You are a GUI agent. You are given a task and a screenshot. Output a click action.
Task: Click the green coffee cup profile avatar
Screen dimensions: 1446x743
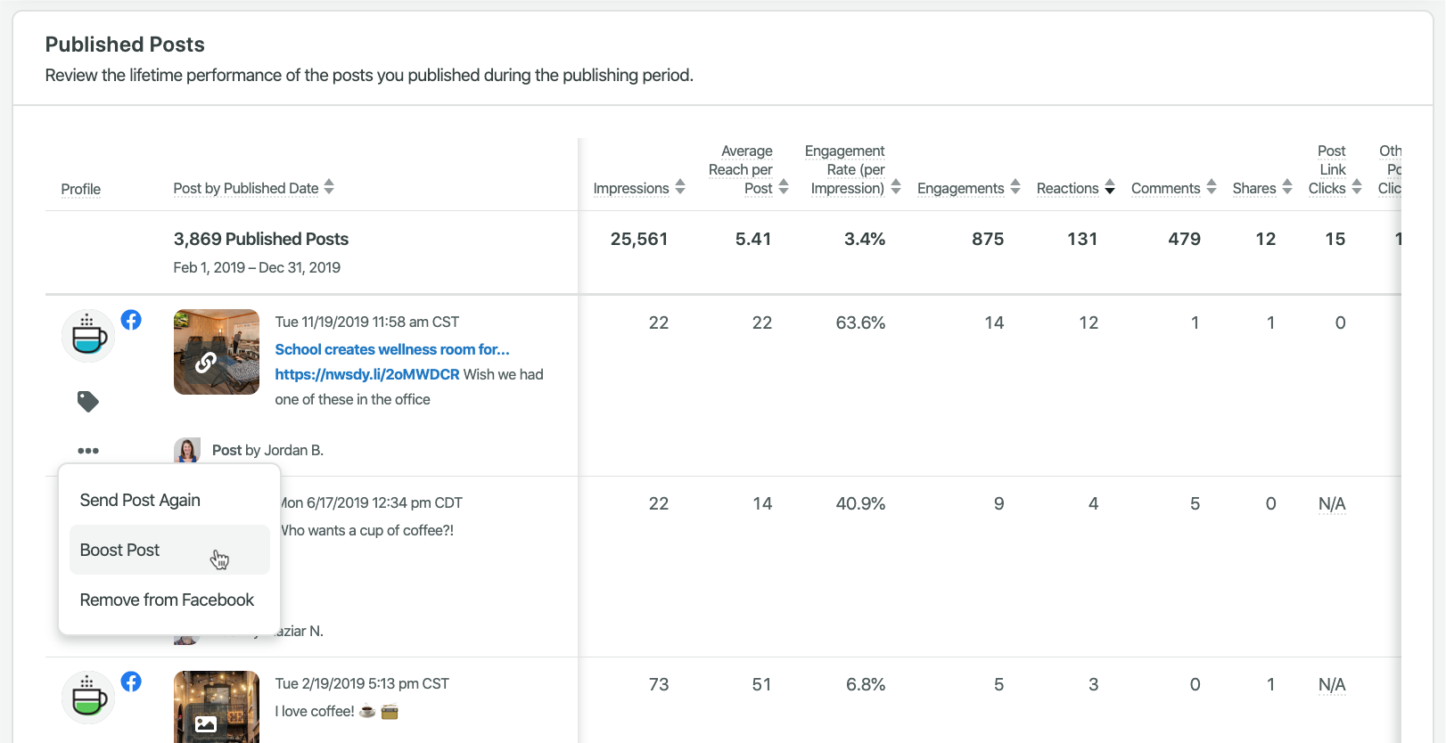pyautogui.click(x=88, y=698)
